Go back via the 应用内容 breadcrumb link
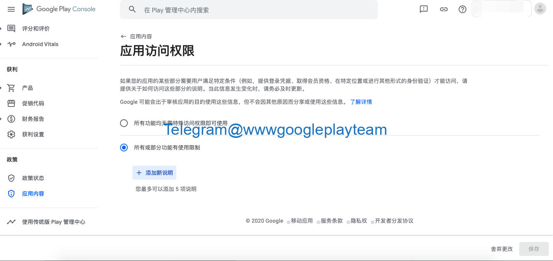Viewport: 553px width, 261px height. pos(141,36)
